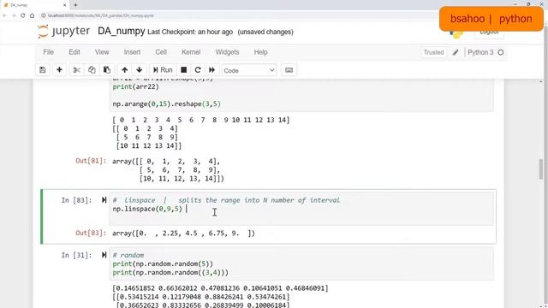
Task: Click the notebook vertical scrollbar thumb
Action: pyautogui.click(x=541, y=169)
